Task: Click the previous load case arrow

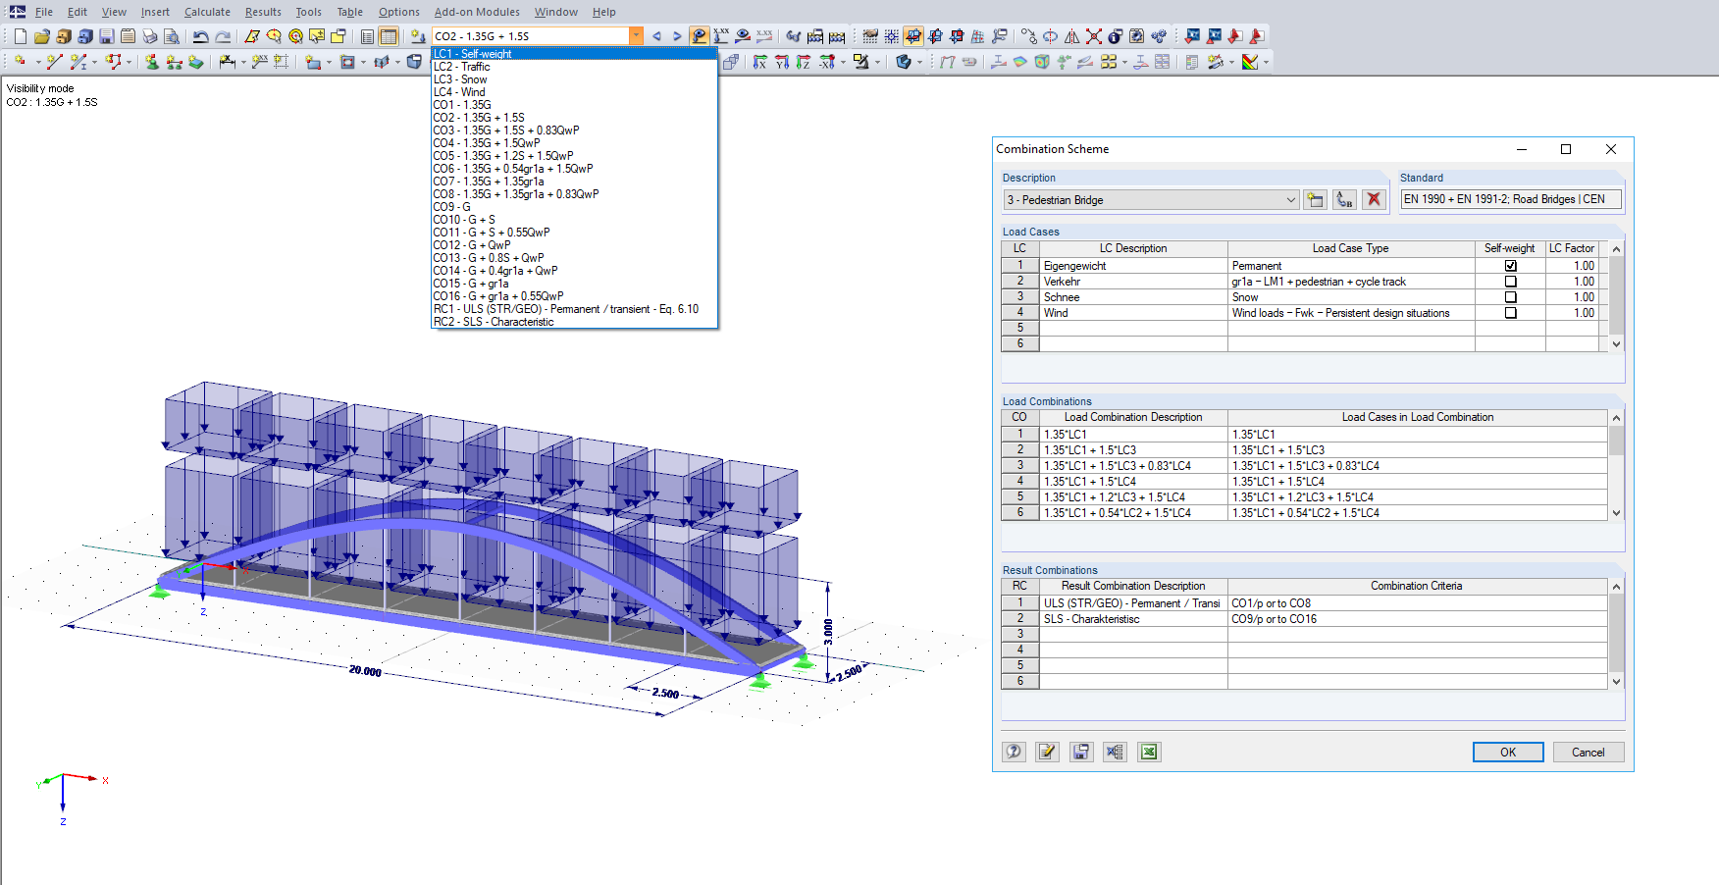Action: 656,36
